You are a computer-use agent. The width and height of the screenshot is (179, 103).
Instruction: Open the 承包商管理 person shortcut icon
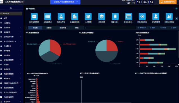point(156,17)
